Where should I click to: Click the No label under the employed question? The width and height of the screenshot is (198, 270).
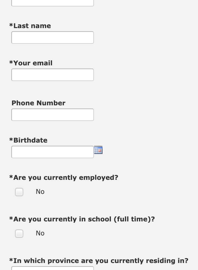[40, 192]
